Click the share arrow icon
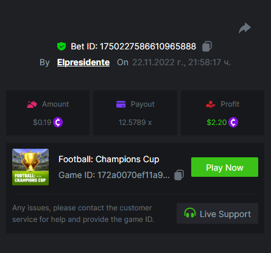271x253 pixels. click(245, 28)
